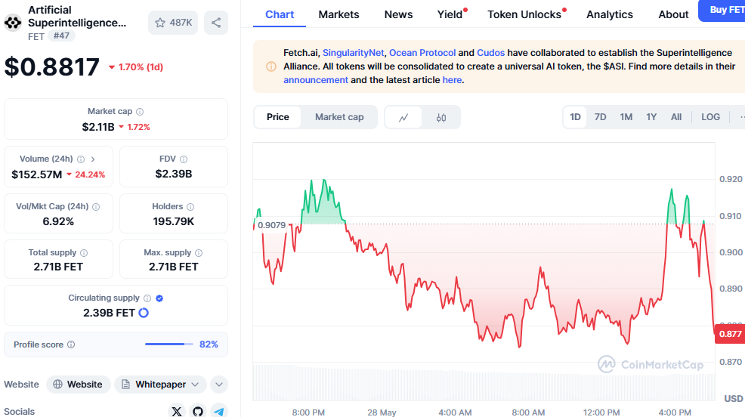745x417 pixels.
Task: Open the Token Unlocks tab
Action: click(525, 14)
